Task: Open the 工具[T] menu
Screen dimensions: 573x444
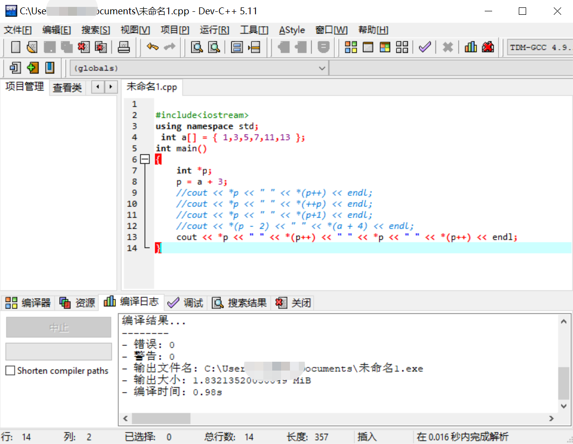Action: pos(254,30)
